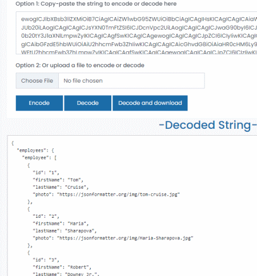Click the tom-cruise.jpg photo URL line
Image resolution: width=257 pixels, height=276 pixels.
click(x=106, y=194)
